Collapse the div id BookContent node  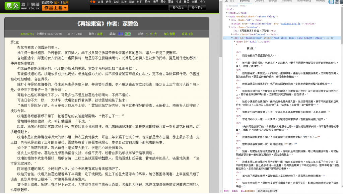click(x=232, y=38)
